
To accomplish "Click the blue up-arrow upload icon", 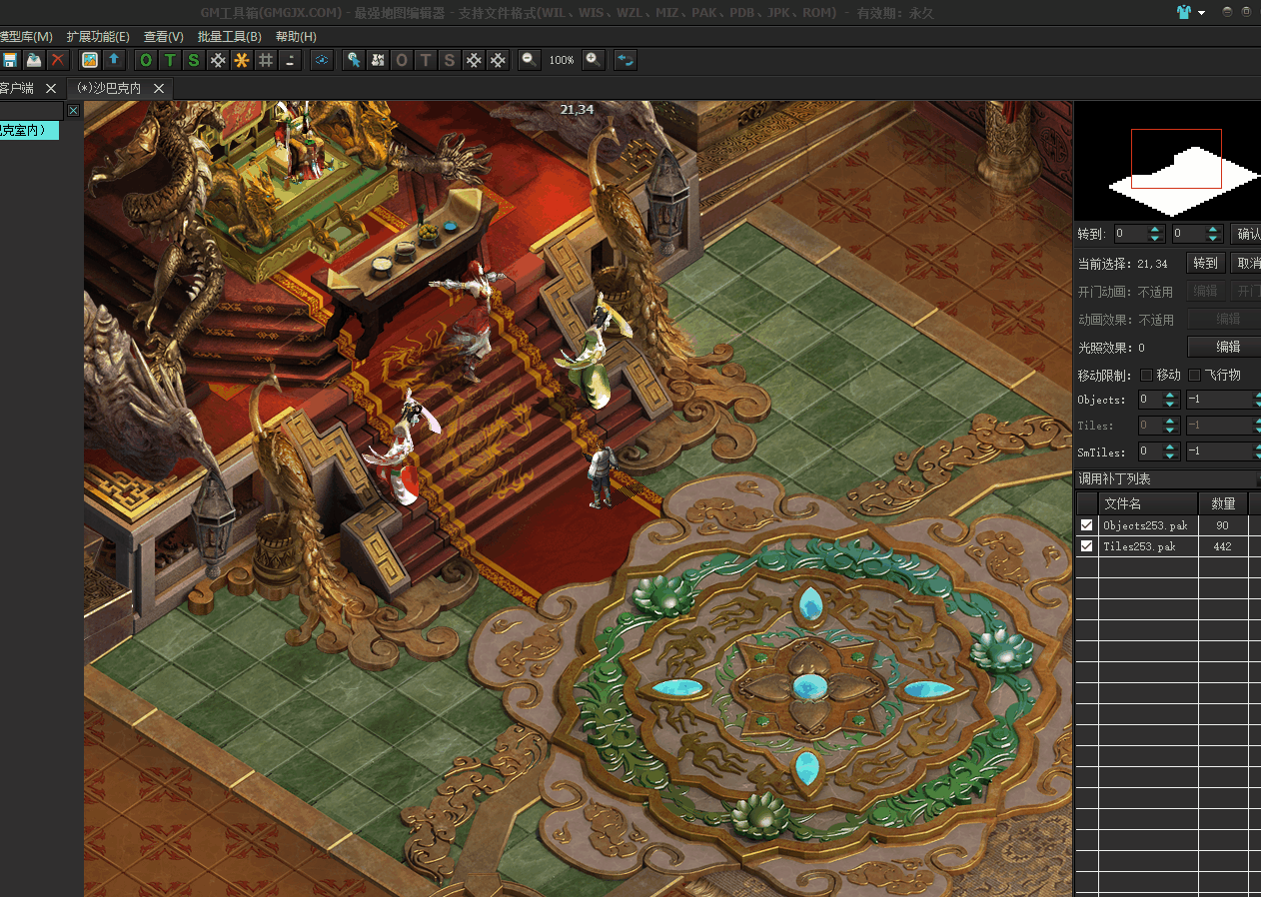I will [x=114, y=60].
